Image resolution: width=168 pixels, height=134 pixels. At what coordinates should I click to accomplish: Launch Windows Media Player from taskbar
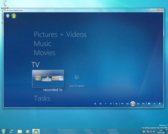tap(28, 131)
